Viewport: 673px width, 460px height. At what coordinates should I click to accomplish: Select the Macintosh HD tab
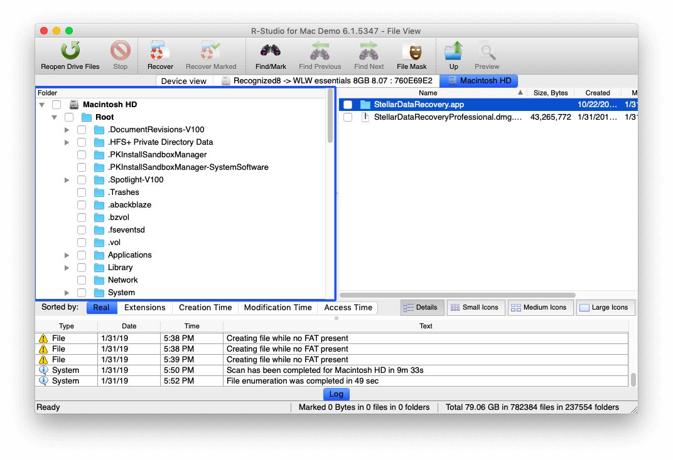coord(479,80)
